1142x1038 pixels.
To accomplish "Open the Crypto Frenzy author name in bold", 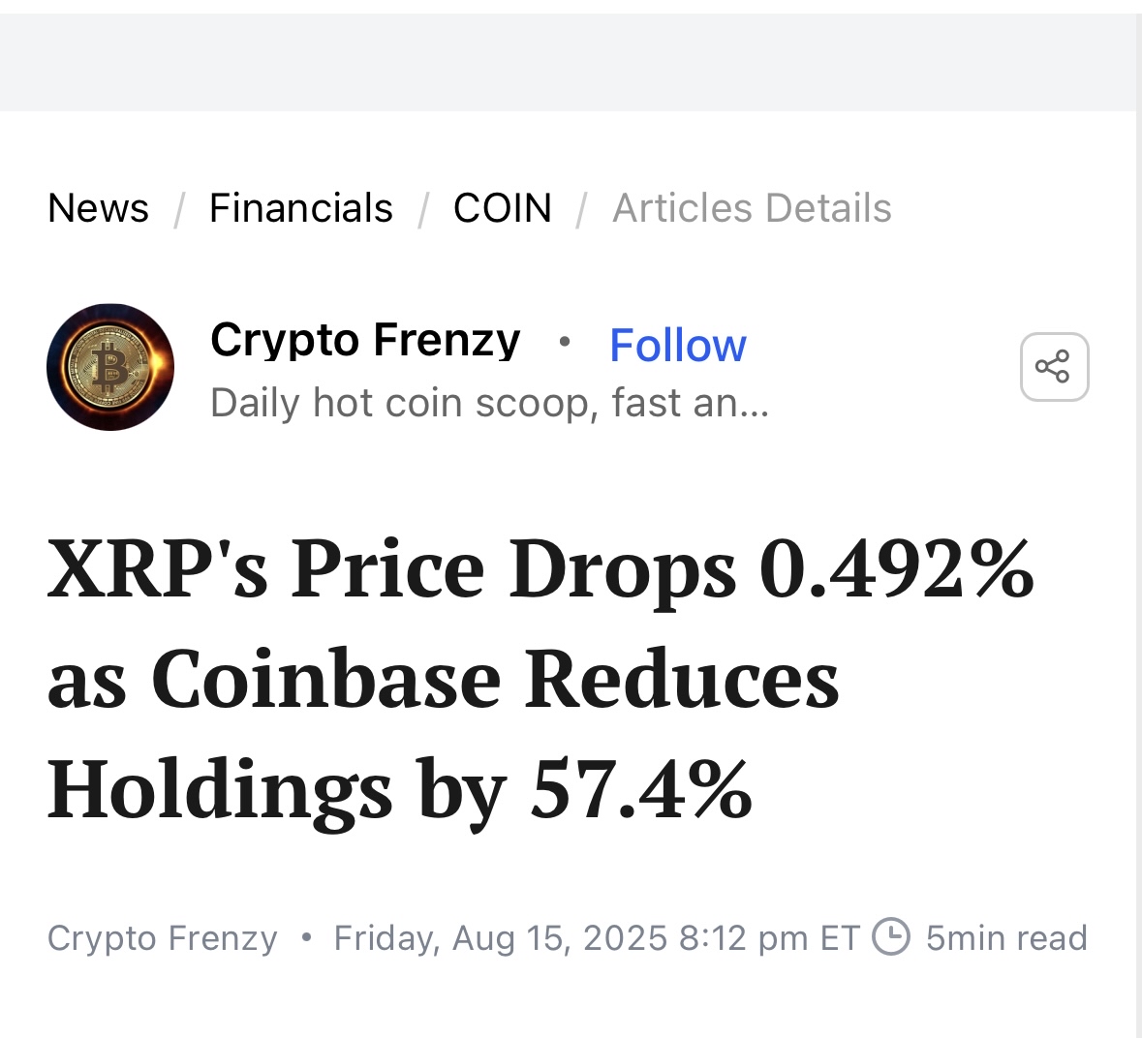I will coord(365,340).
